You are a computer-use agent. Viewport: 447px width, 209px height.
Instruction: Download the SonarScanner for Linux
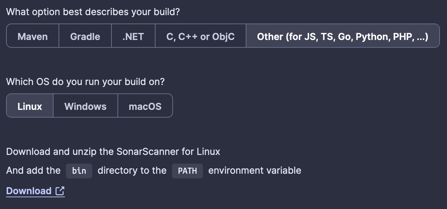(x=29, y=191)
